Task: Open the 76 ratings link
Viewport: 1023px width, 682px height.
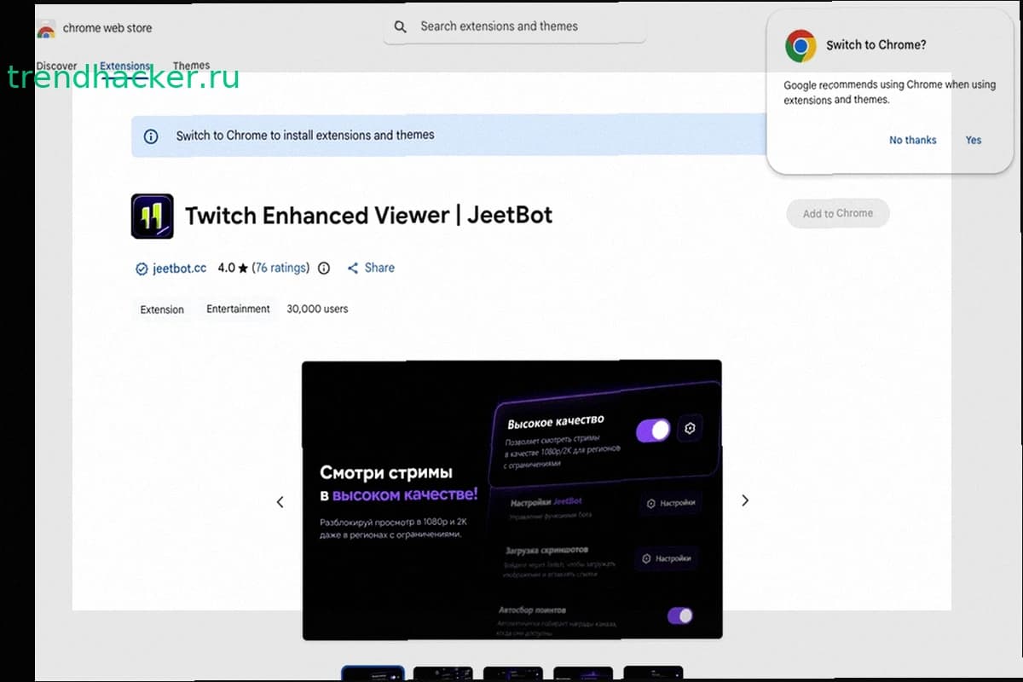Action: 281,268
